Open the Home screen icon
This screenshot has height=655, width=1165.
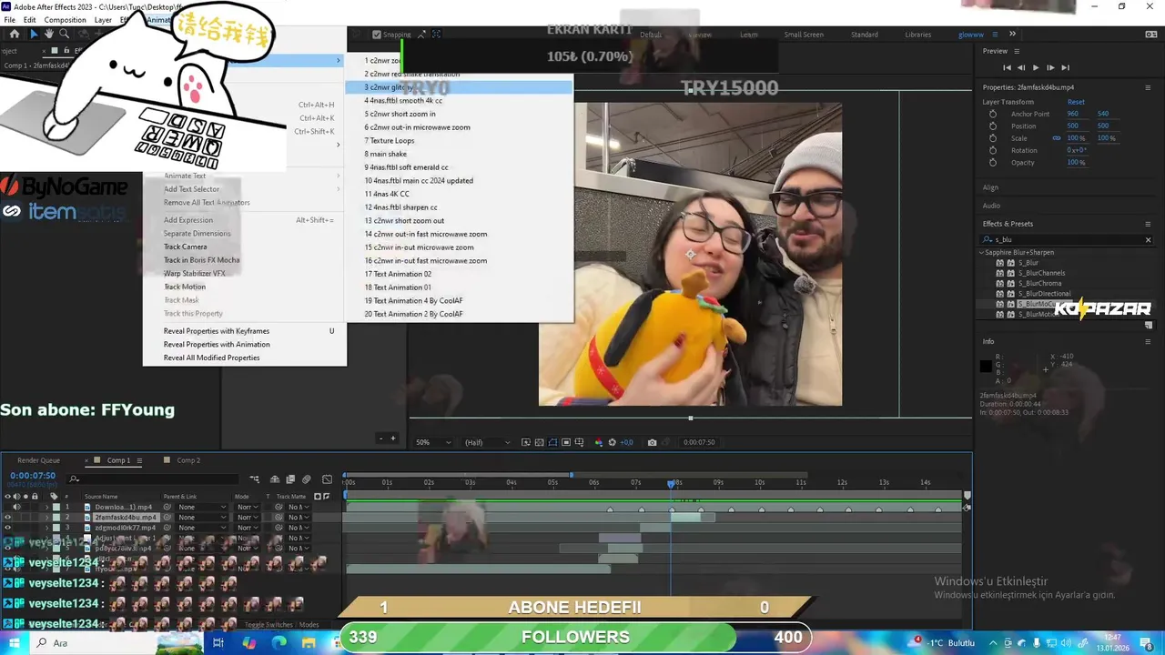point(14,35)
